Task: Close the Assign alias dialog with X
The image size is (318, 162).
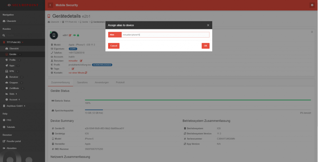Action: coord(208,25)
